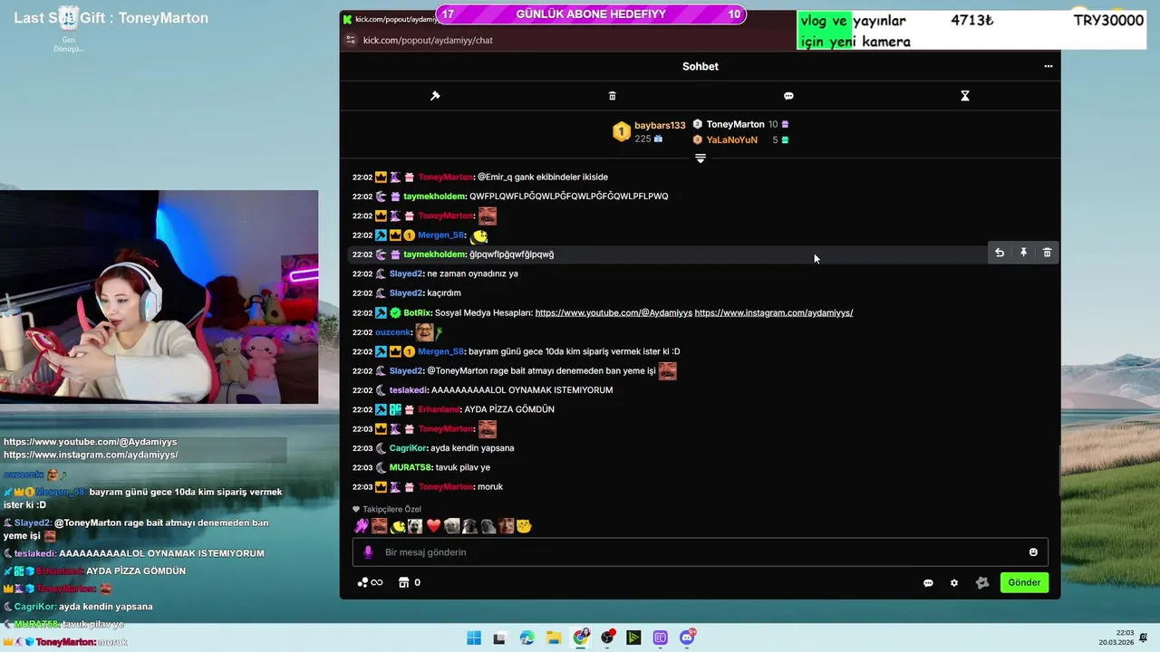Screen dimensions: 1160x652
Task: Open the three-dot menu beside Sohbet
Action: tap(1049, 66)
